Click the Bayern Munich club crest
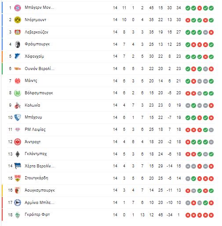The height and width of the screenshot is (226, 222). pos(18,8)
